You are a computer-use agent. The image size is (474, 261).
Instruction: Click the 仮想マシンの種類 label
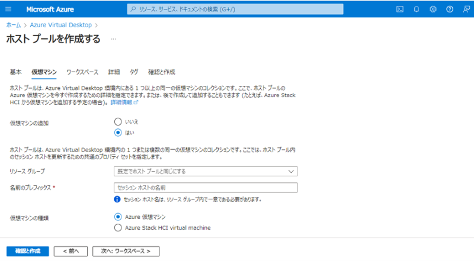[x=29, y=218]
